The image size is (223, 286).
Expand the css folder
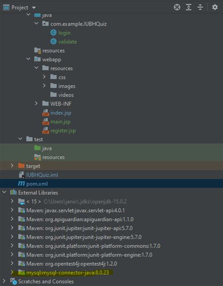[x=44, y=77]
